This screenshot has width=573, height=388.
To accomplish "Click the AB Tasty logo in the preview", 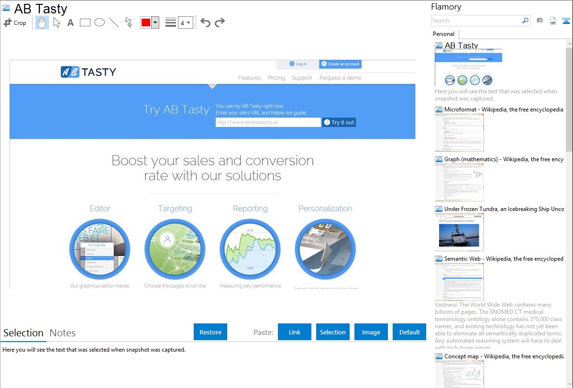I will pyautogui.click(x=88, y=72).
